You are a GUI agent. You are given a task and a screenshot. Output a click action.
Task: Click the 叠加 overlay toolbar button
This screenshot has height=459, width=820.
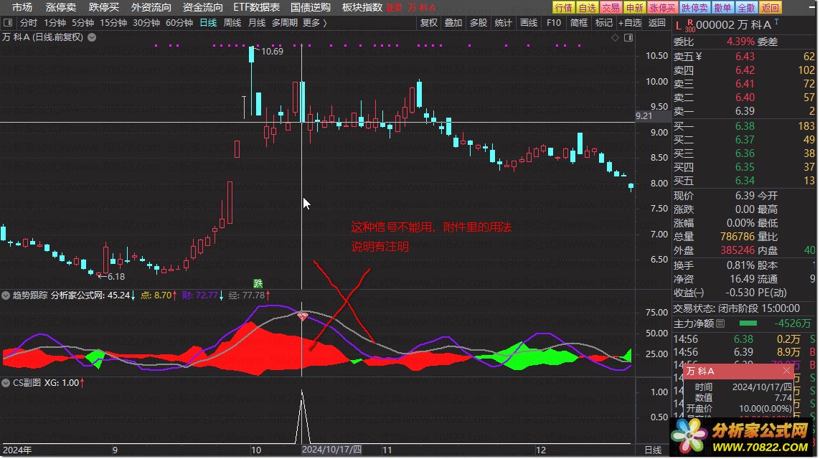pos(453,23)
